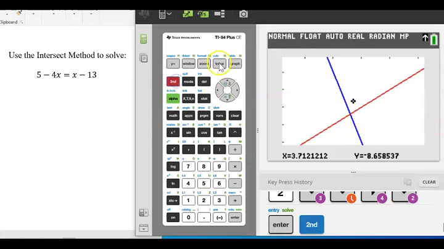Click the left parenthesis key

[204, 149]
